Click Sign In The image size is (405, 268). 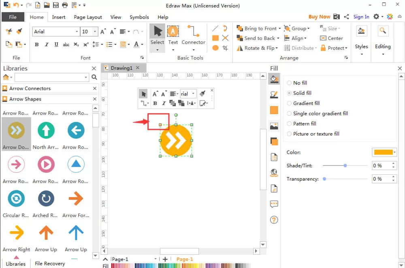pyautogui.click(x=361, y=17)
